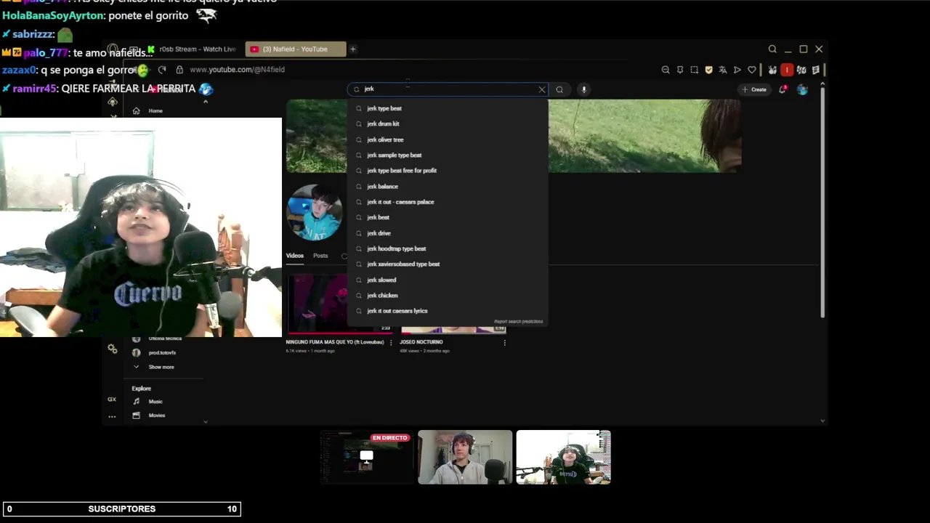930x523 pixels.
Task: Open the YouTube account avatar menu
Action: coord(802,89)
